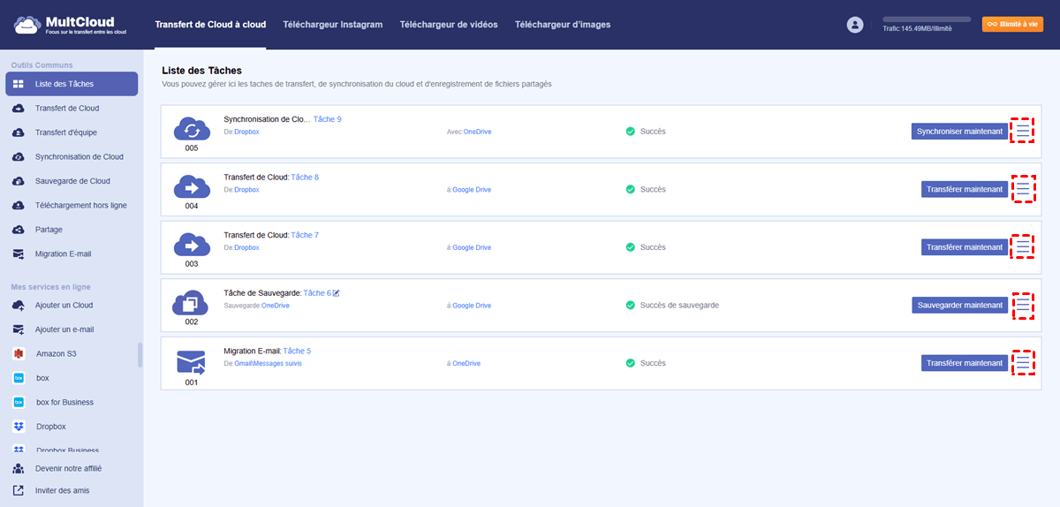
Task: Click the Amazon S3 service icon
Action: click(19, 353)
